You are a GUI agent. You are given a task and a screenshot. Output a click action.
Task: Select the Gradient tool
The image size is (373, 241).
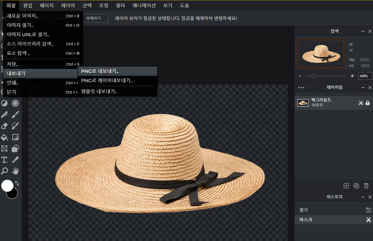click(x=15, y=137)
